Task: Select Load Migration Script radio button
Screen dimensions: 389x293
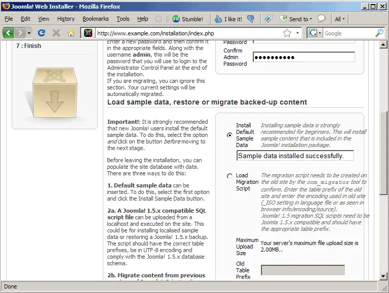Action: point(230,176)
